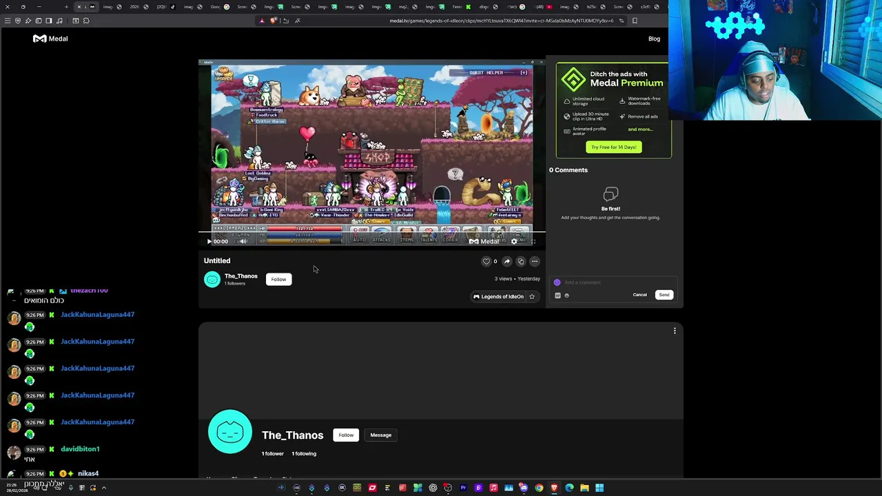Favorite Legends of IdleOn with star icon
Viewport: 882px width, 496px height.
coord(532,296)
